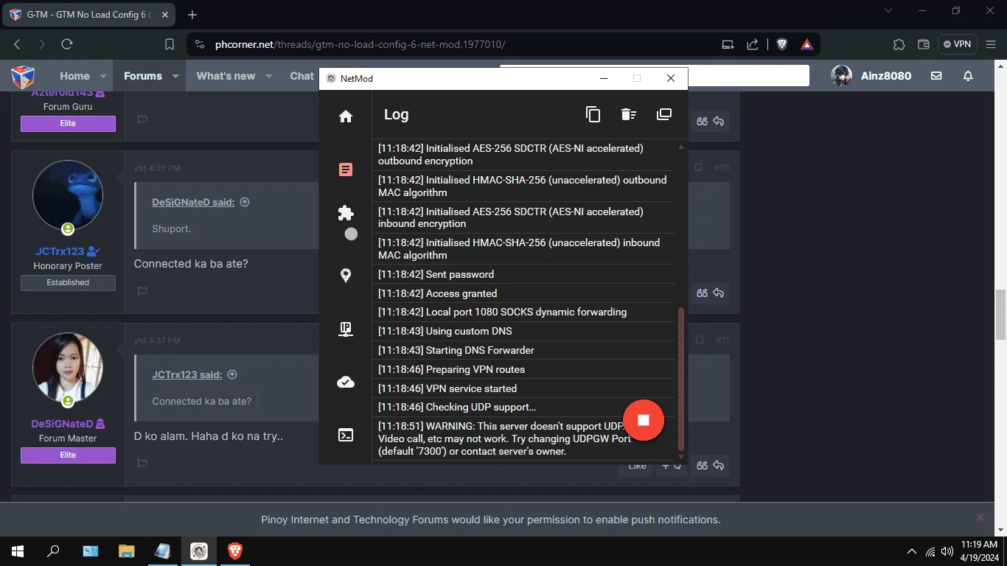
Task: Expand the Forums menu dropdown arrow
Action: 175,76
